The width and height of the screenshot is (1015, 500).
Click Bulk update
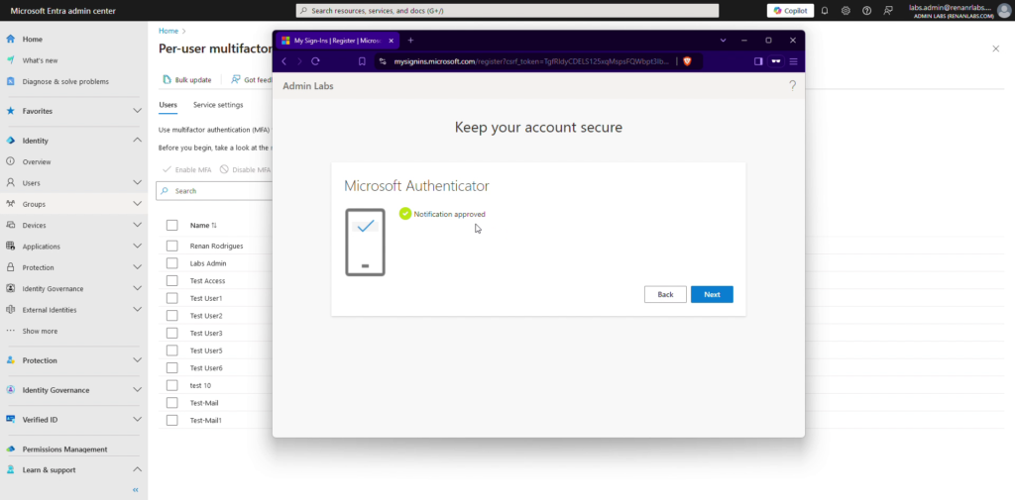tap(187, 79)
